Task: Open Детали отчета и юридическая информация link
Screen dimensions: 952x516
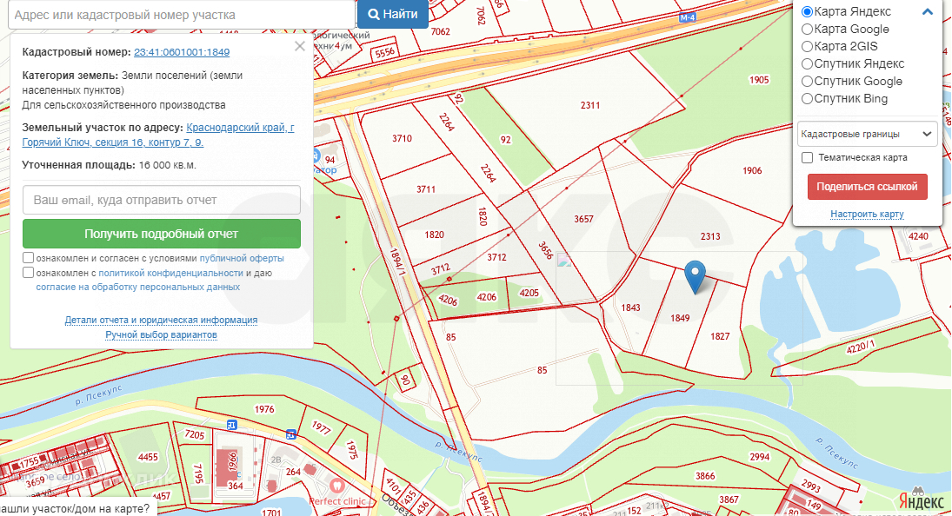Action: click(x=161, y=321)
